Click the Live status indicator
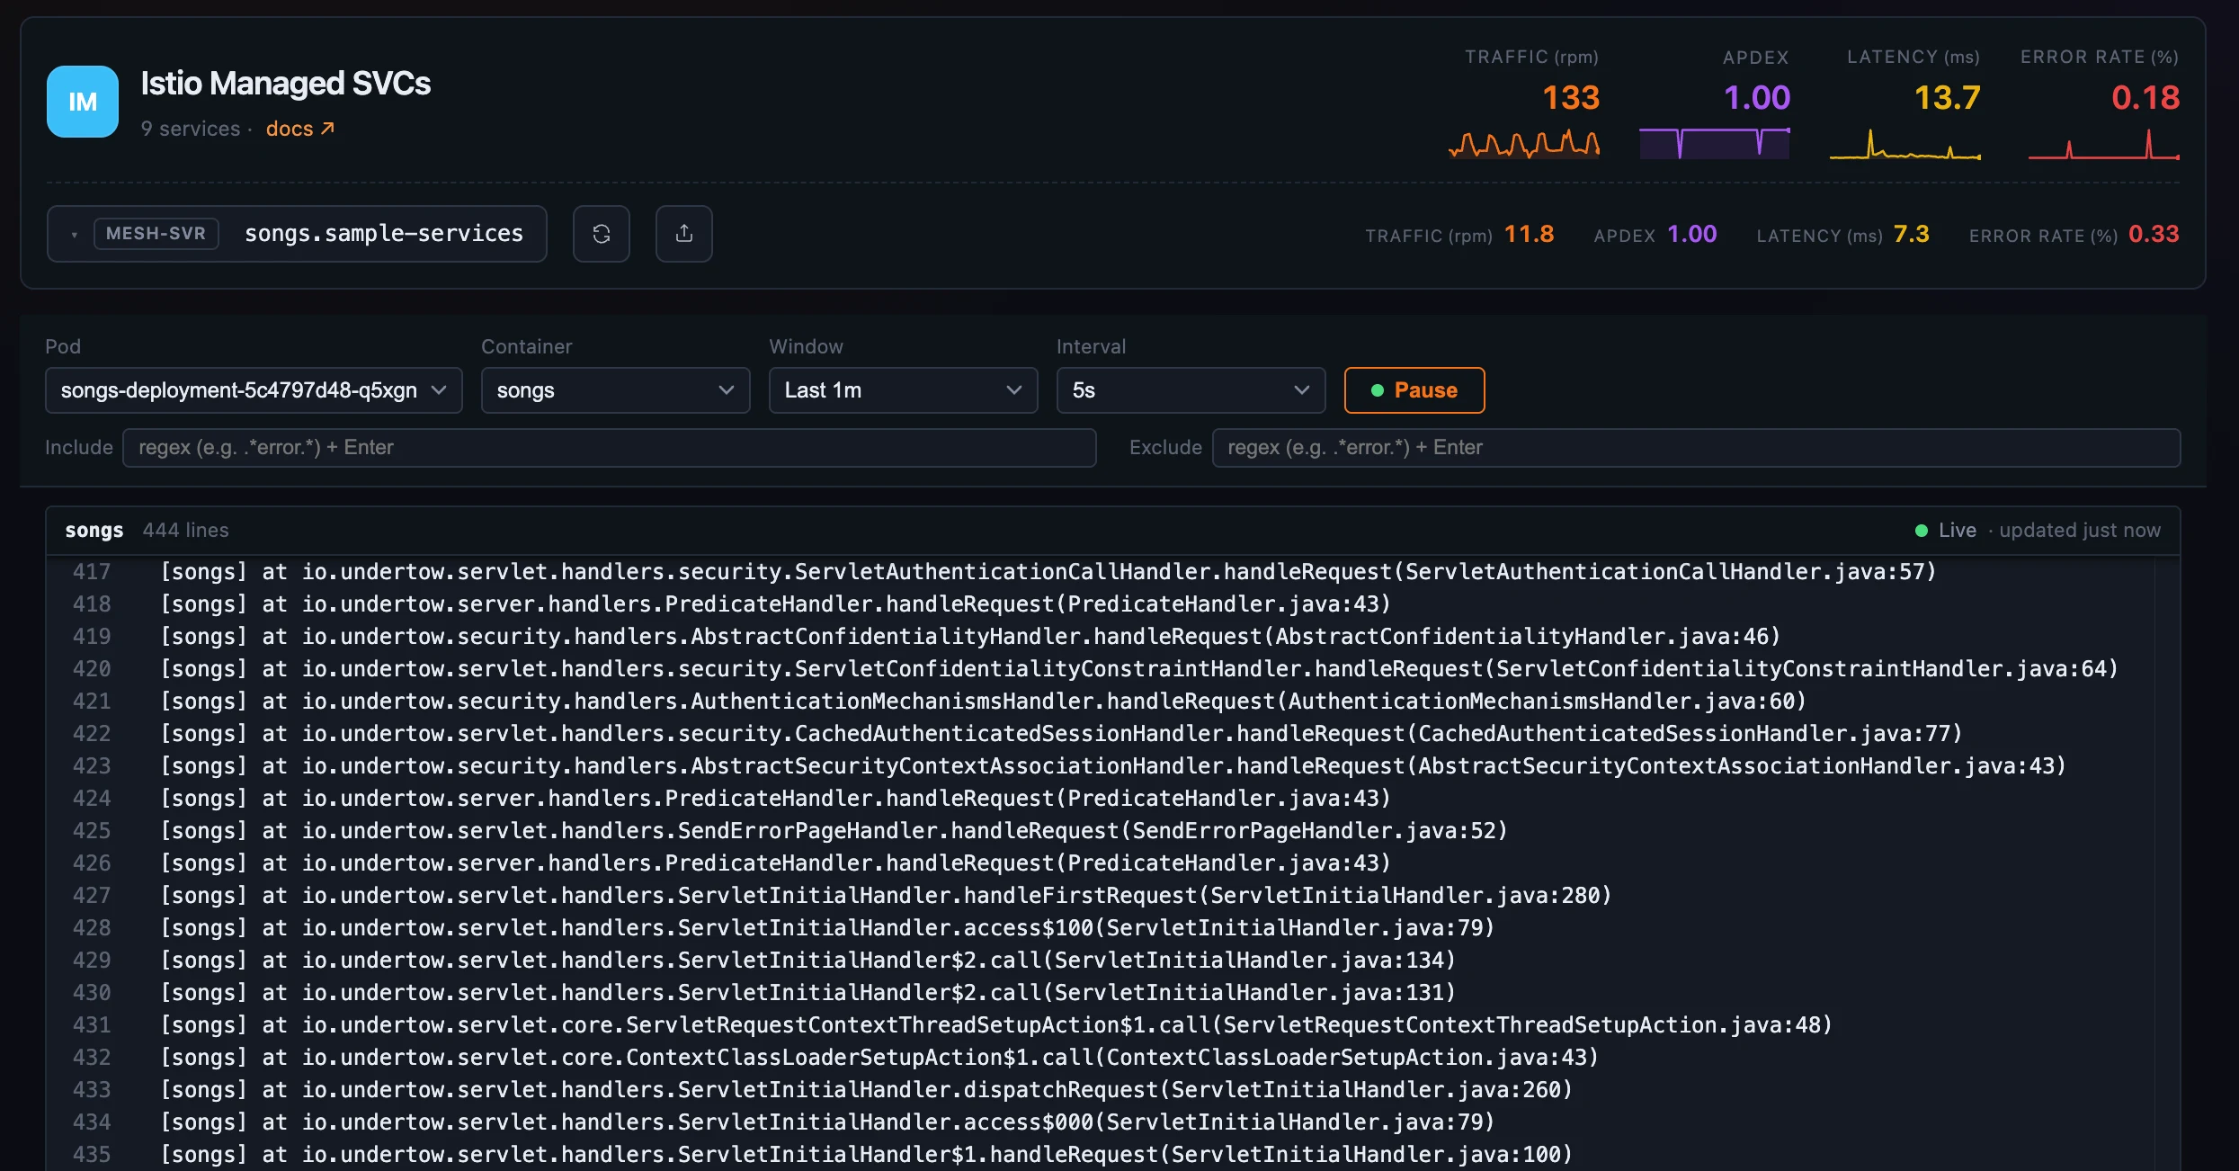The image size is (2239, 1171). [1946, 531]
